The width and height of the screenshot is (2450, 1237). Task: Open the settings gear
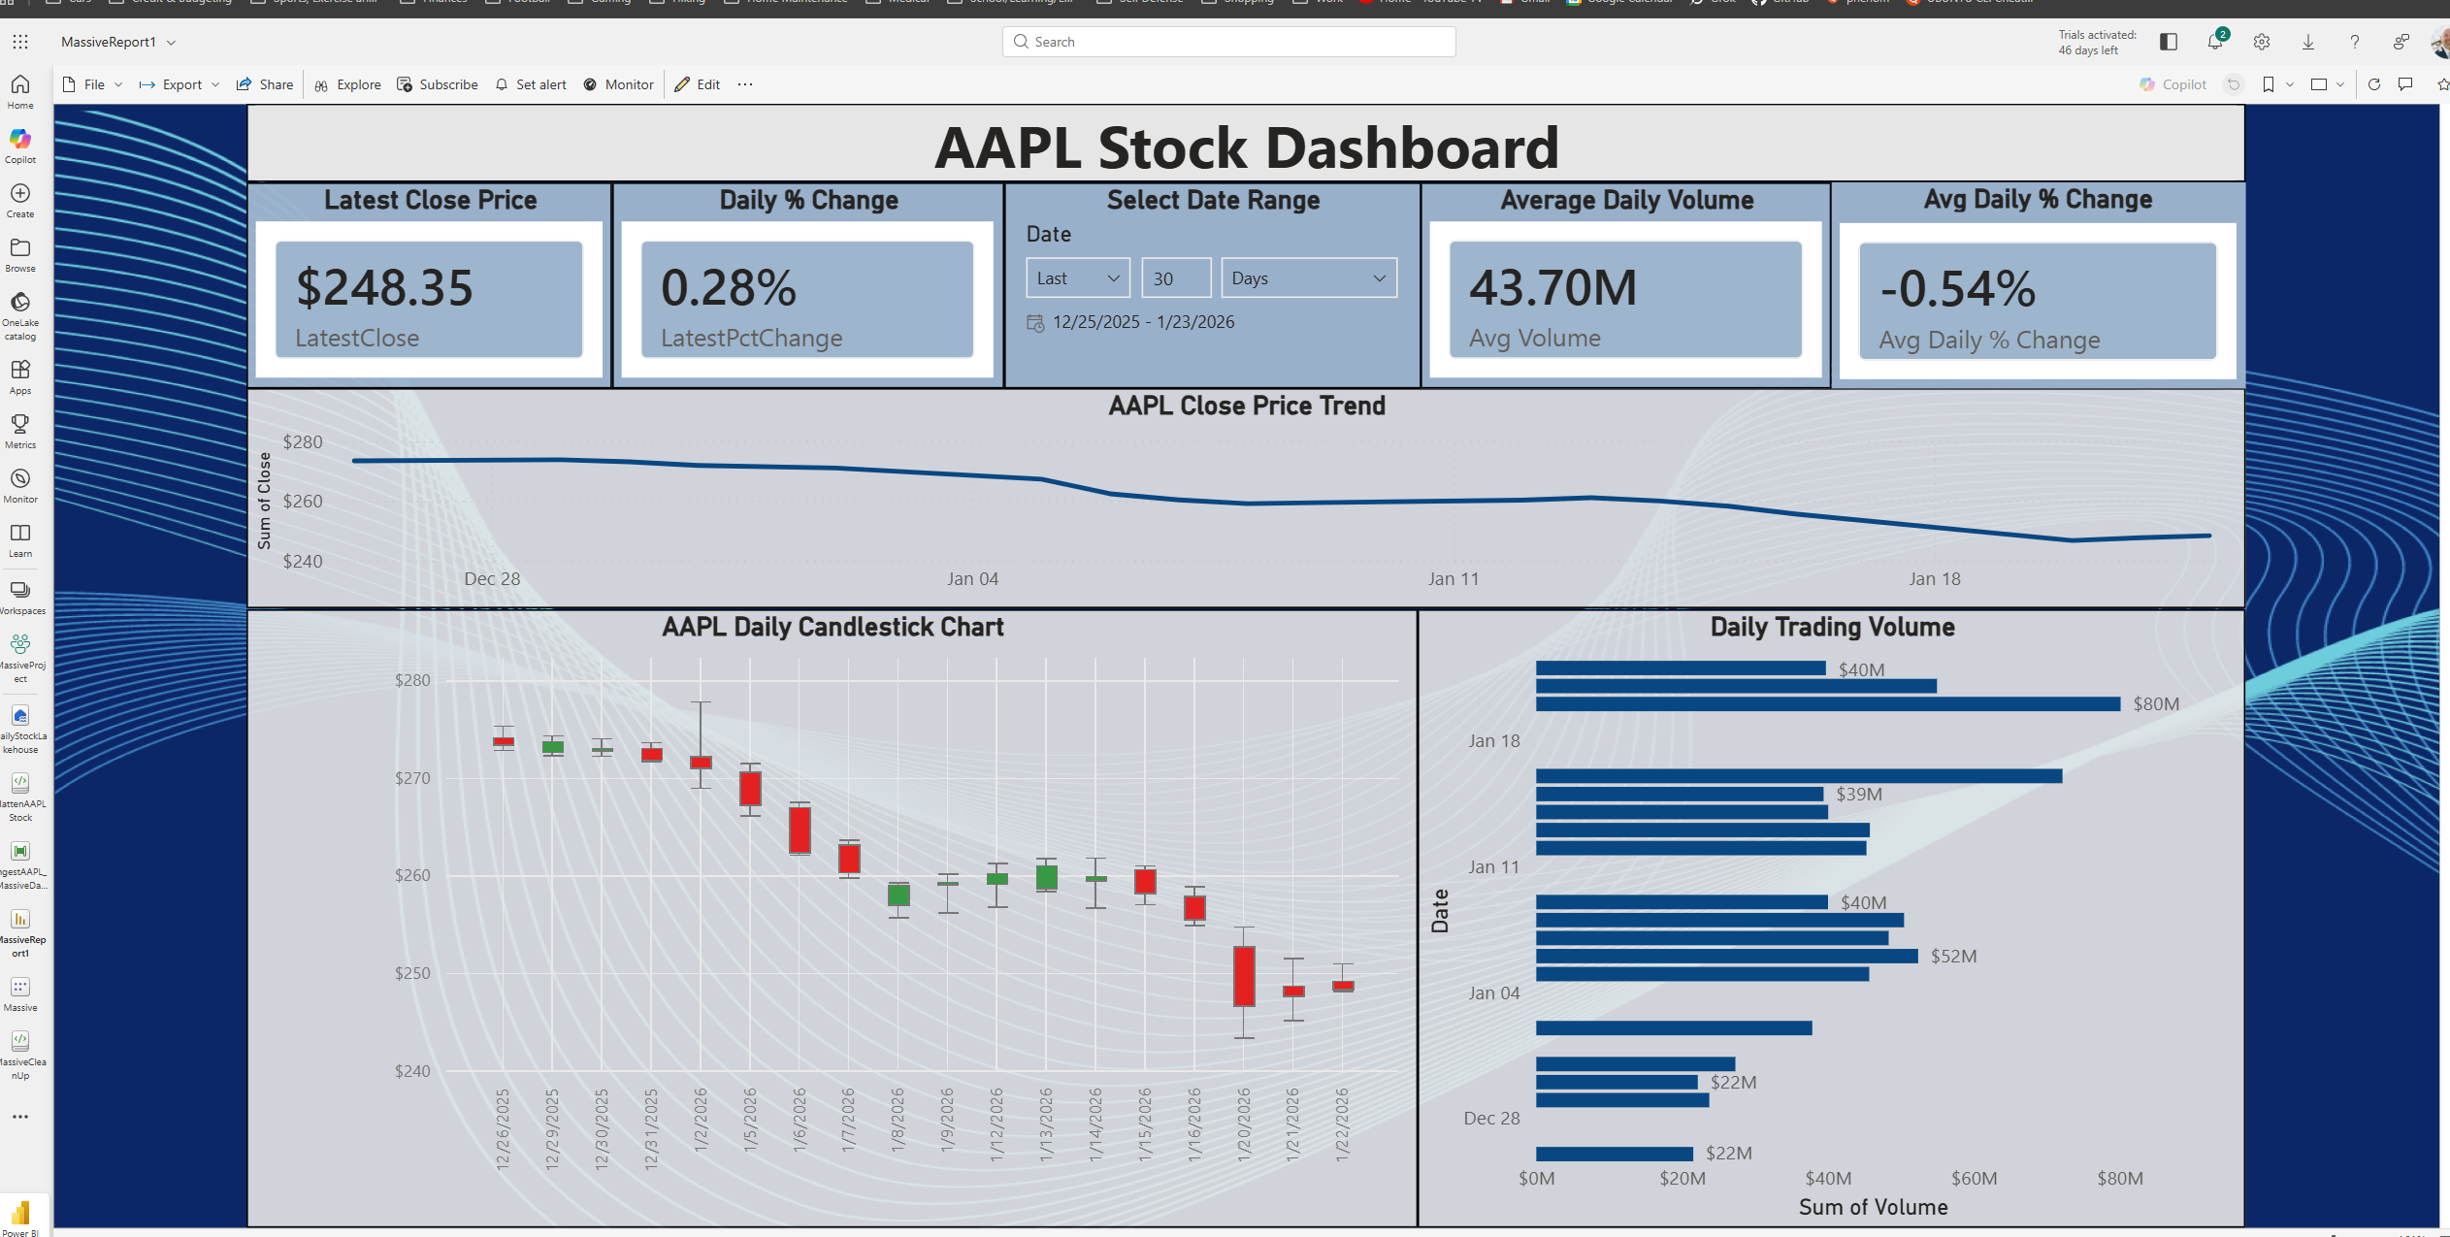point(2262,42)
